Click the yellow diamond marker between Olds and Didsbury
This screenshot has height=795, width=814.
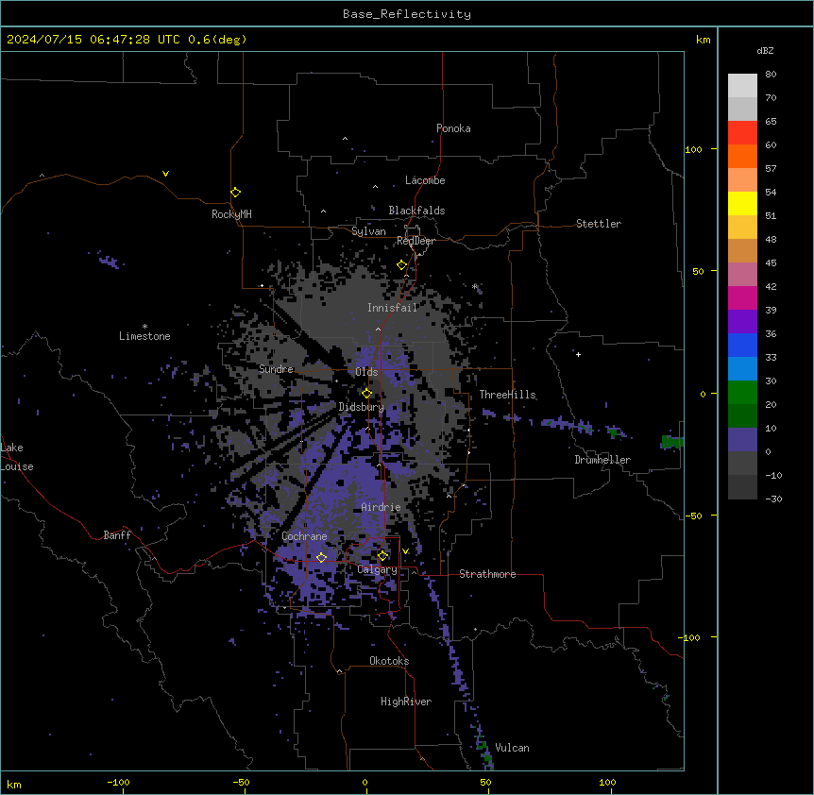tap(366, 394)
